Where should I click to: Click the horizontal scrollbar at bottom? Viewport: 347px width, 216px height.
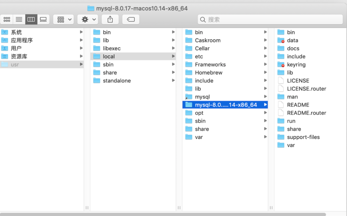[x=163, y=214]
